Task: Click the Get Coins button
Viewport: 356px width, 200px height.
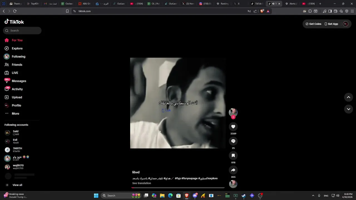Action: tap(313, 24)
